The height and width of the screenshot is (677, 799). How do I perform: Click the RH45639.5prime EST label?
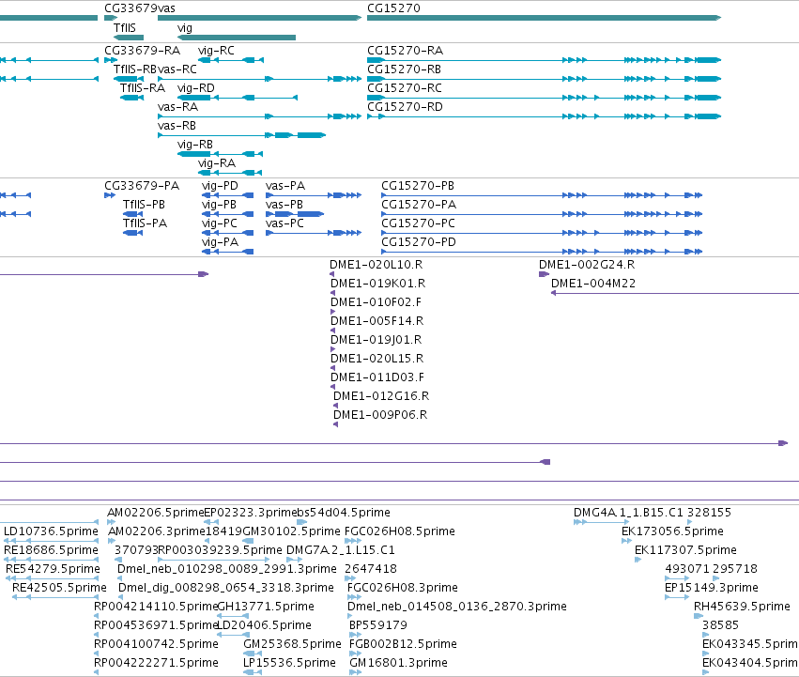[x=742, y=607]
